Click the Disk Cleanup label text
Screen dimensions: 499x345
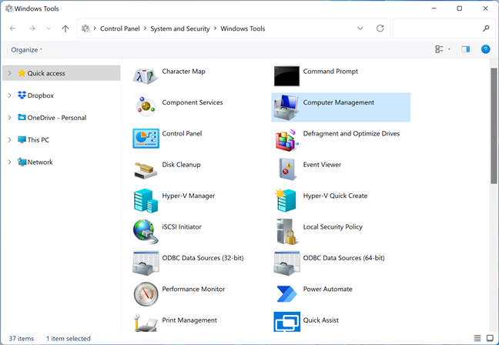182,165
